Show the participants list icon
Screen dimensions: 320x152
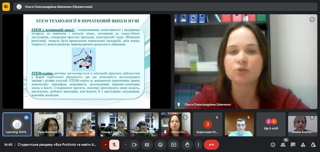point(283,145)
